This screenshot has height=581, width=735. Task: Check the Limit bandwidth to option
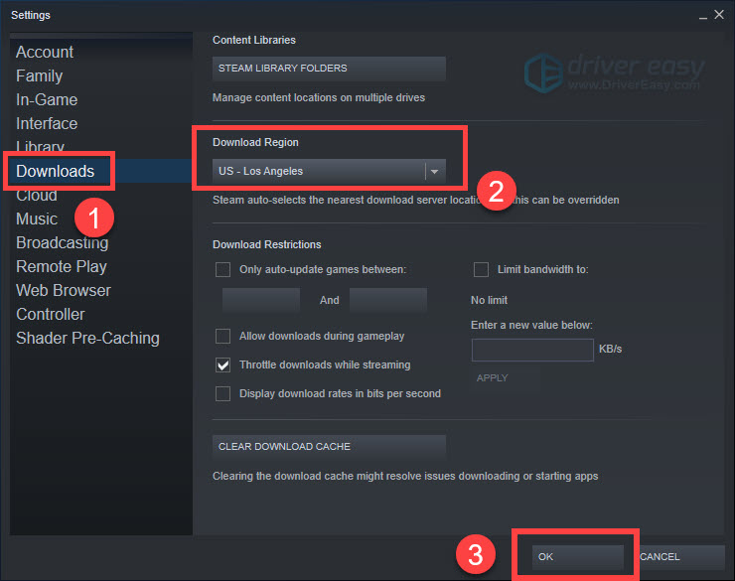tap(481, 269)
